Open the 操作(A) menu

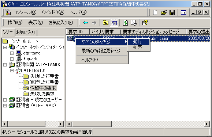(x=15, y=23)
